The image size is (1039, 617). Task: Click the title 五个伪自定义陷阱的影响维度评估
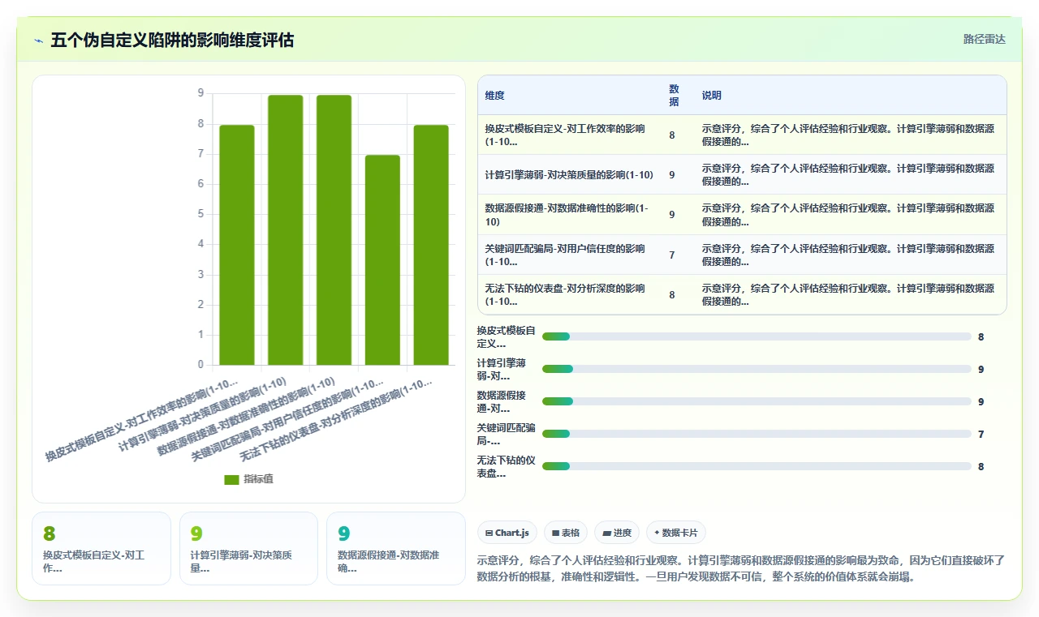click(x=172, y=40)
